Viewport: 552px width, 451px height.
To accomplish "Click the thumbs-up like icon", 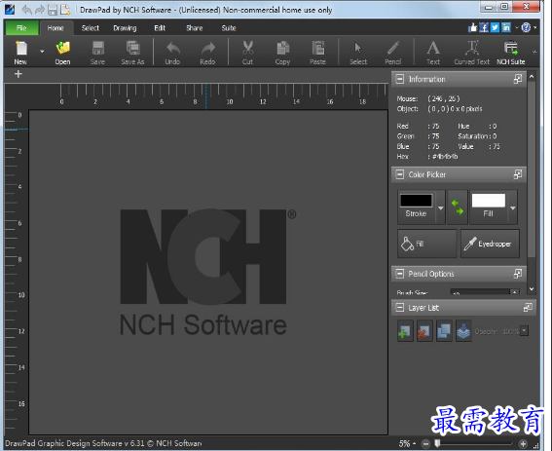I will pyautogui.click(x=472, y=27).
